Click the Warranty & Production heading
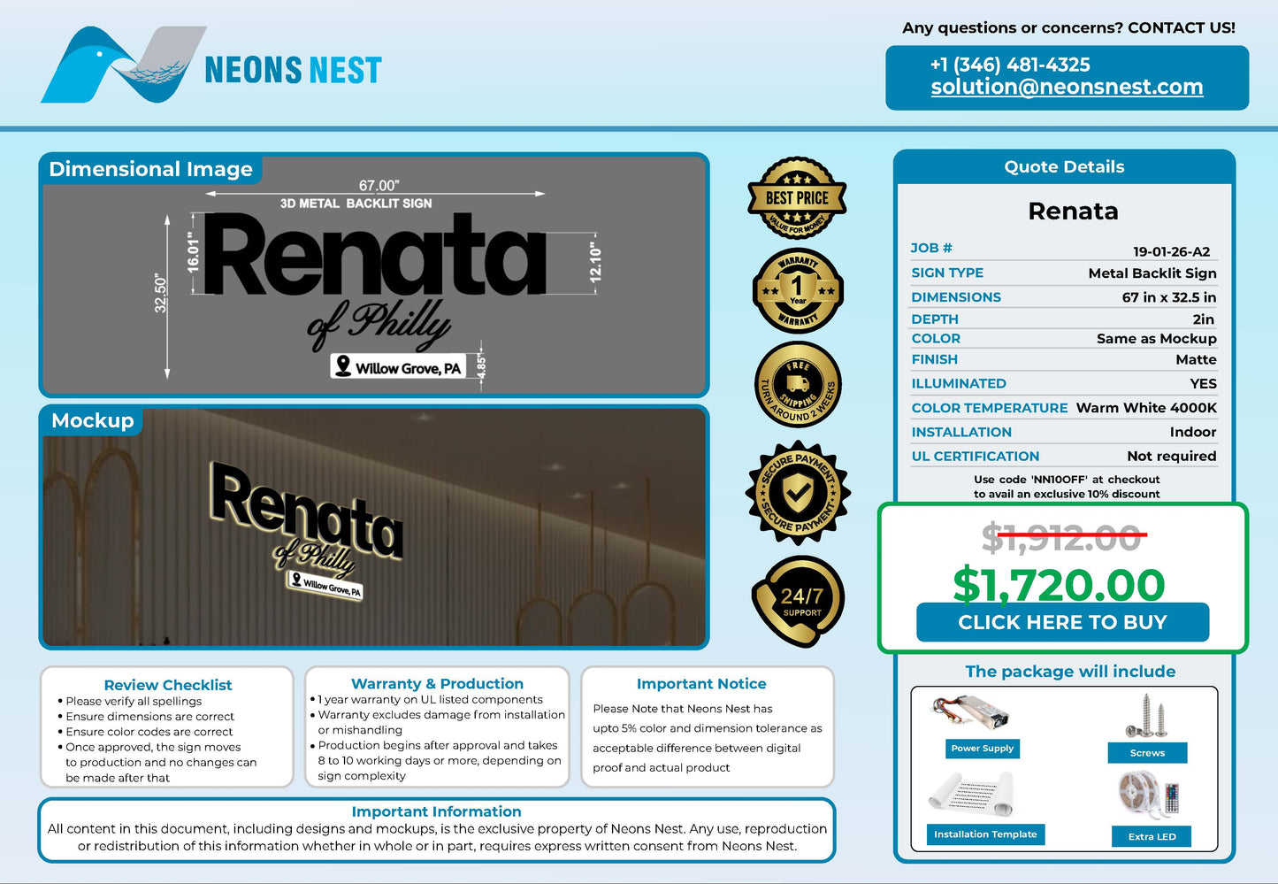Screen dimensions: 1278x884 (437, 684)
